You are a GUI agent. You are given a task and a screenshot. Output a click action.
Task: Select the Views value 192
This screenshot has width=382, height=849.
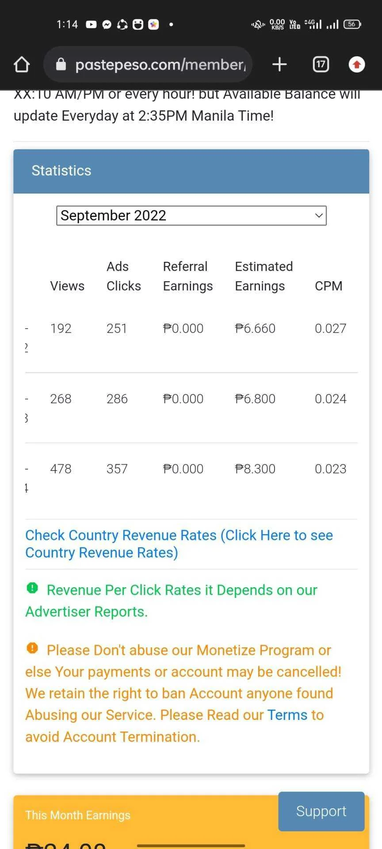click(61, 329)
